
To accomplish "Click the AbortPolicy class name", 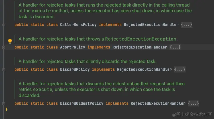I will tap(72, 47).
